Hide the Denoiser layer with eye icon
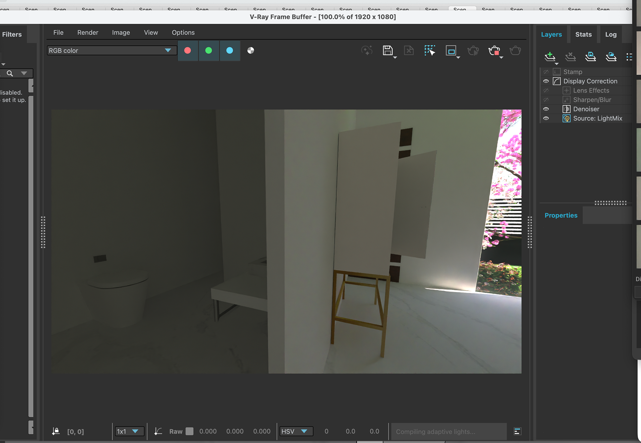 point(546,109)
